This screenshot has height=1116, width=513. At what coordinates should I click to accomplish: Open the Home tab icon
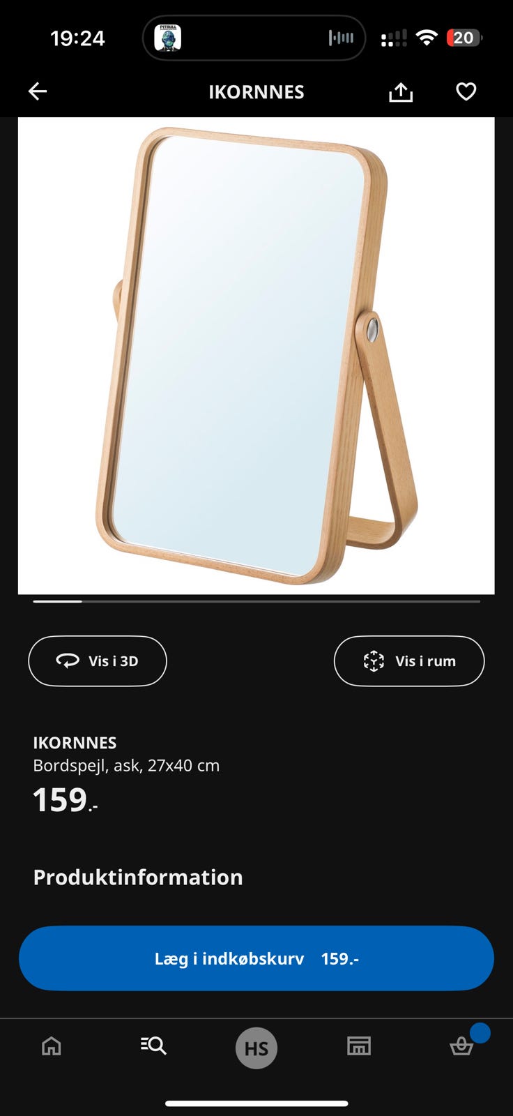52,1046
